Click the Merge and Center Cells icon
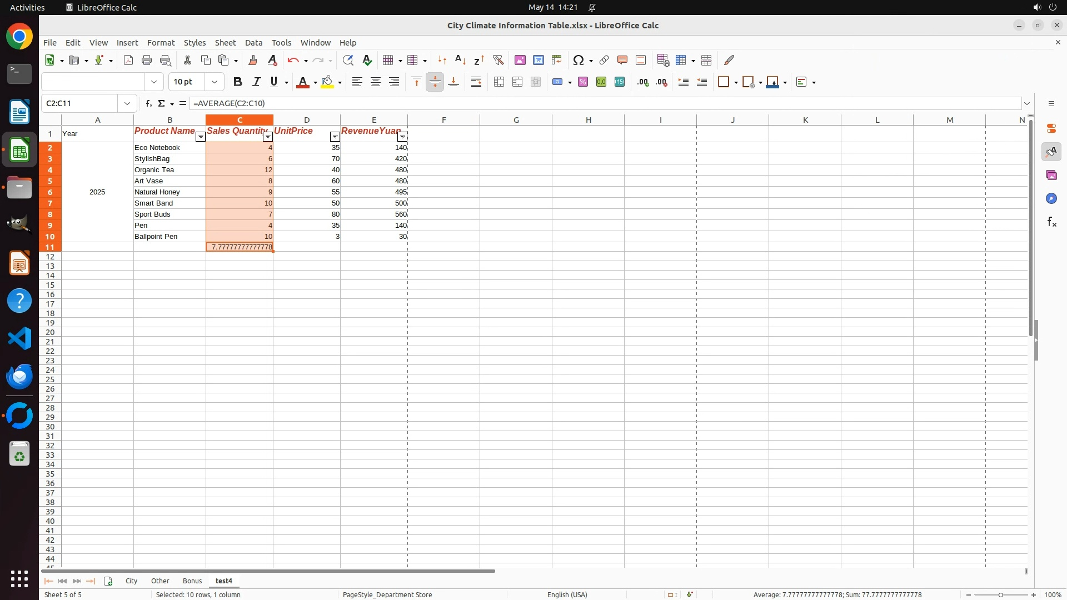Viewport: 1067px width, 600px height. click(499, 82)
